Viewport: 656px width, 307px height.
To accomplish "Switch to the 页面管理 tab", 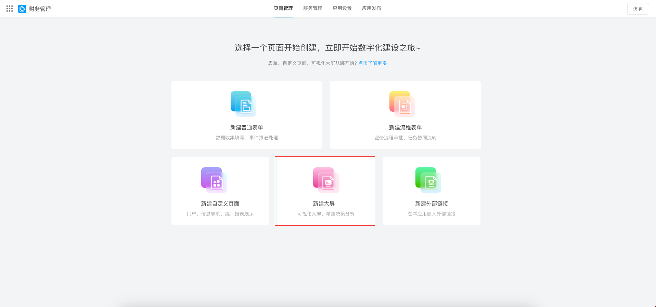I will coord(283,8).
